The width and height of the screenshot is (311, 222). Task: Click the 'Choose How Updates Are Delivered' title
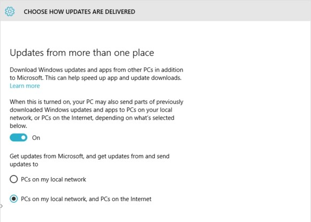(79, 12)
